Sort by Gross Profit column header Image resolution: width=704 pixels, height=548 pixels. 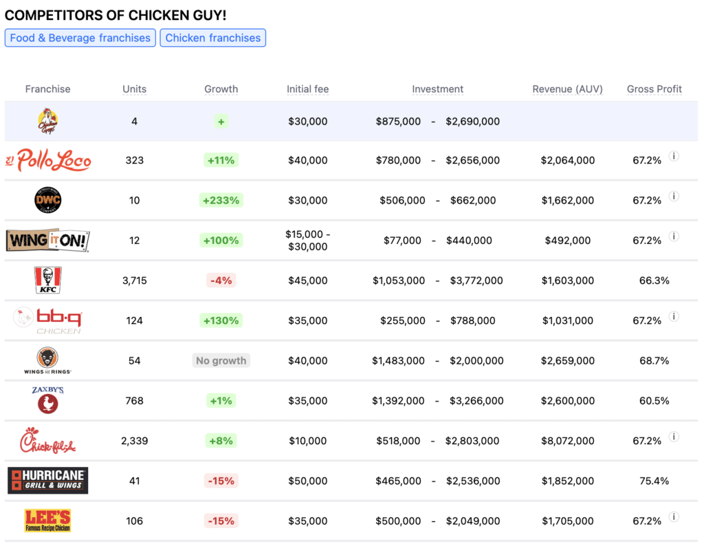654,89
